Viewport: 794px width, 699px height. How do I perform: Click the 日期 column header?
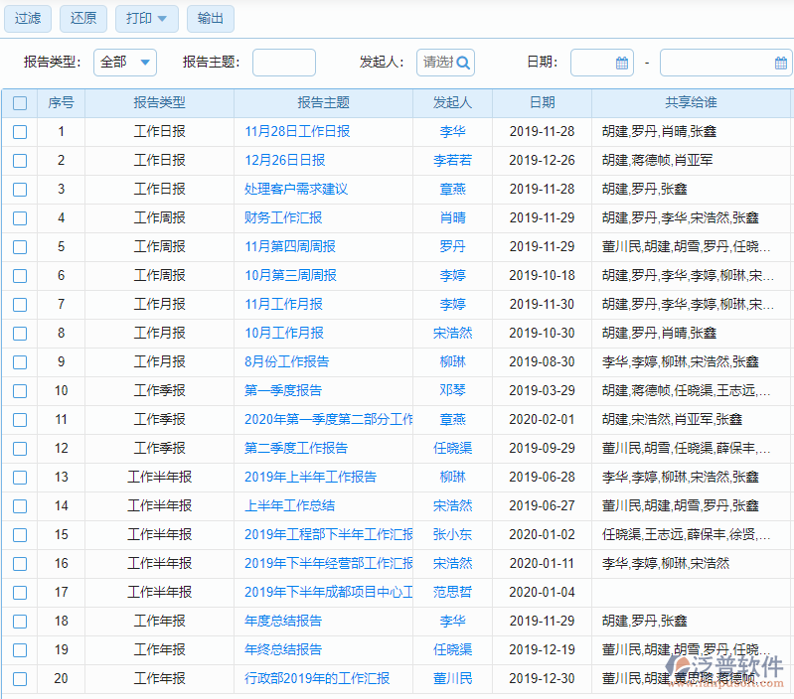[x=542, y=103]
